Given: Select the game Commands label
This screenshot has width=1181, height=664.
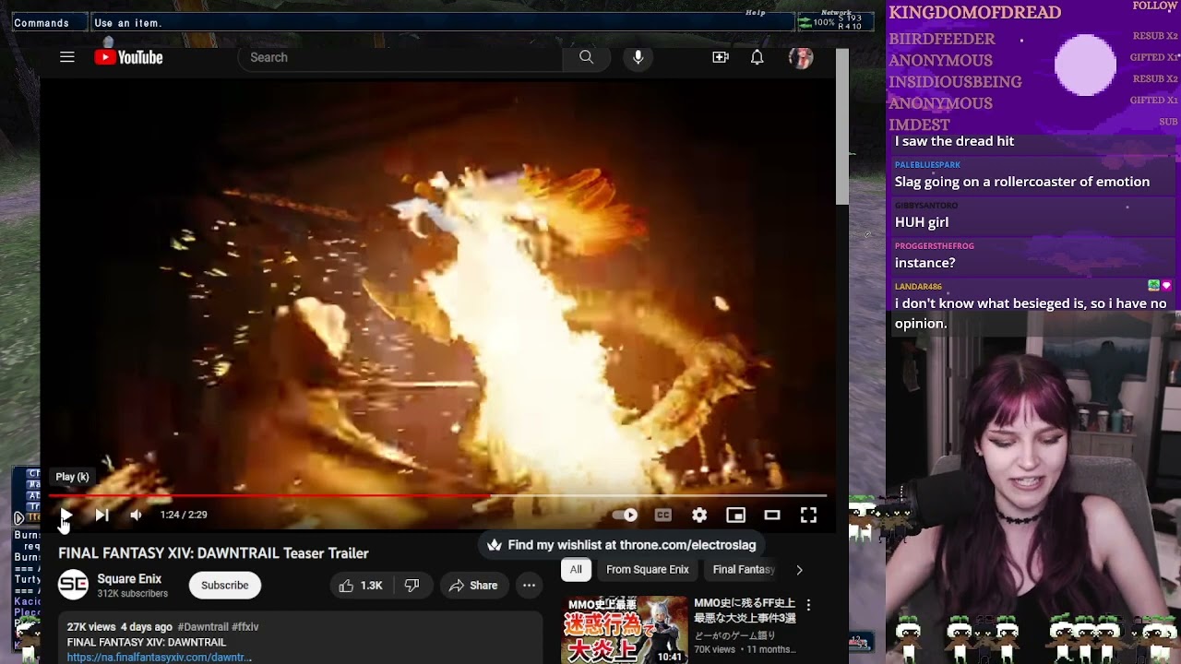Looking at the screenshot, I should point(42,23).
